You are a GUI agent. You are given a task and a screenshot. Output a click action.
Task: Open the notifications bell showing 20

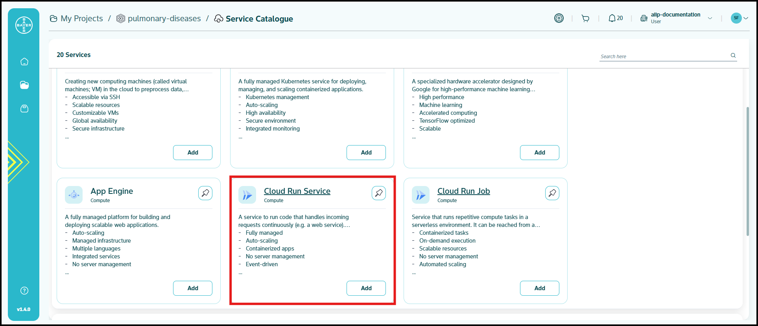[x=616, y=18]
